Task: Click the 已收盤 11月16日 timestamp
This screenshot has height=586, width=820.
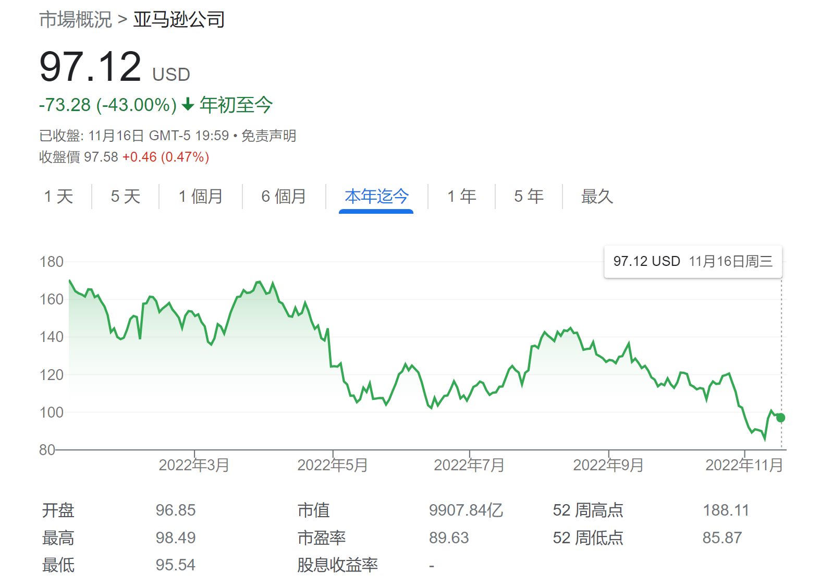Action: [134, 136]
